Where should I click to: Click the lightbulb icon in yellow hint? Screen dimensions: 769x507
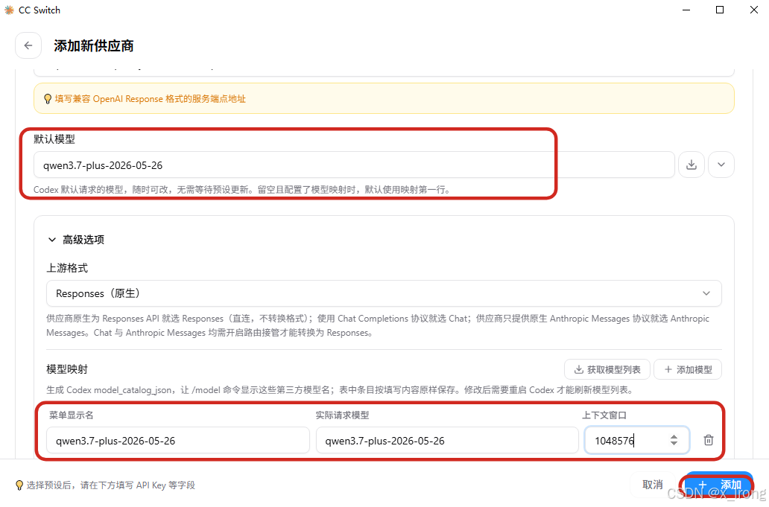click(x=48, y=99)
